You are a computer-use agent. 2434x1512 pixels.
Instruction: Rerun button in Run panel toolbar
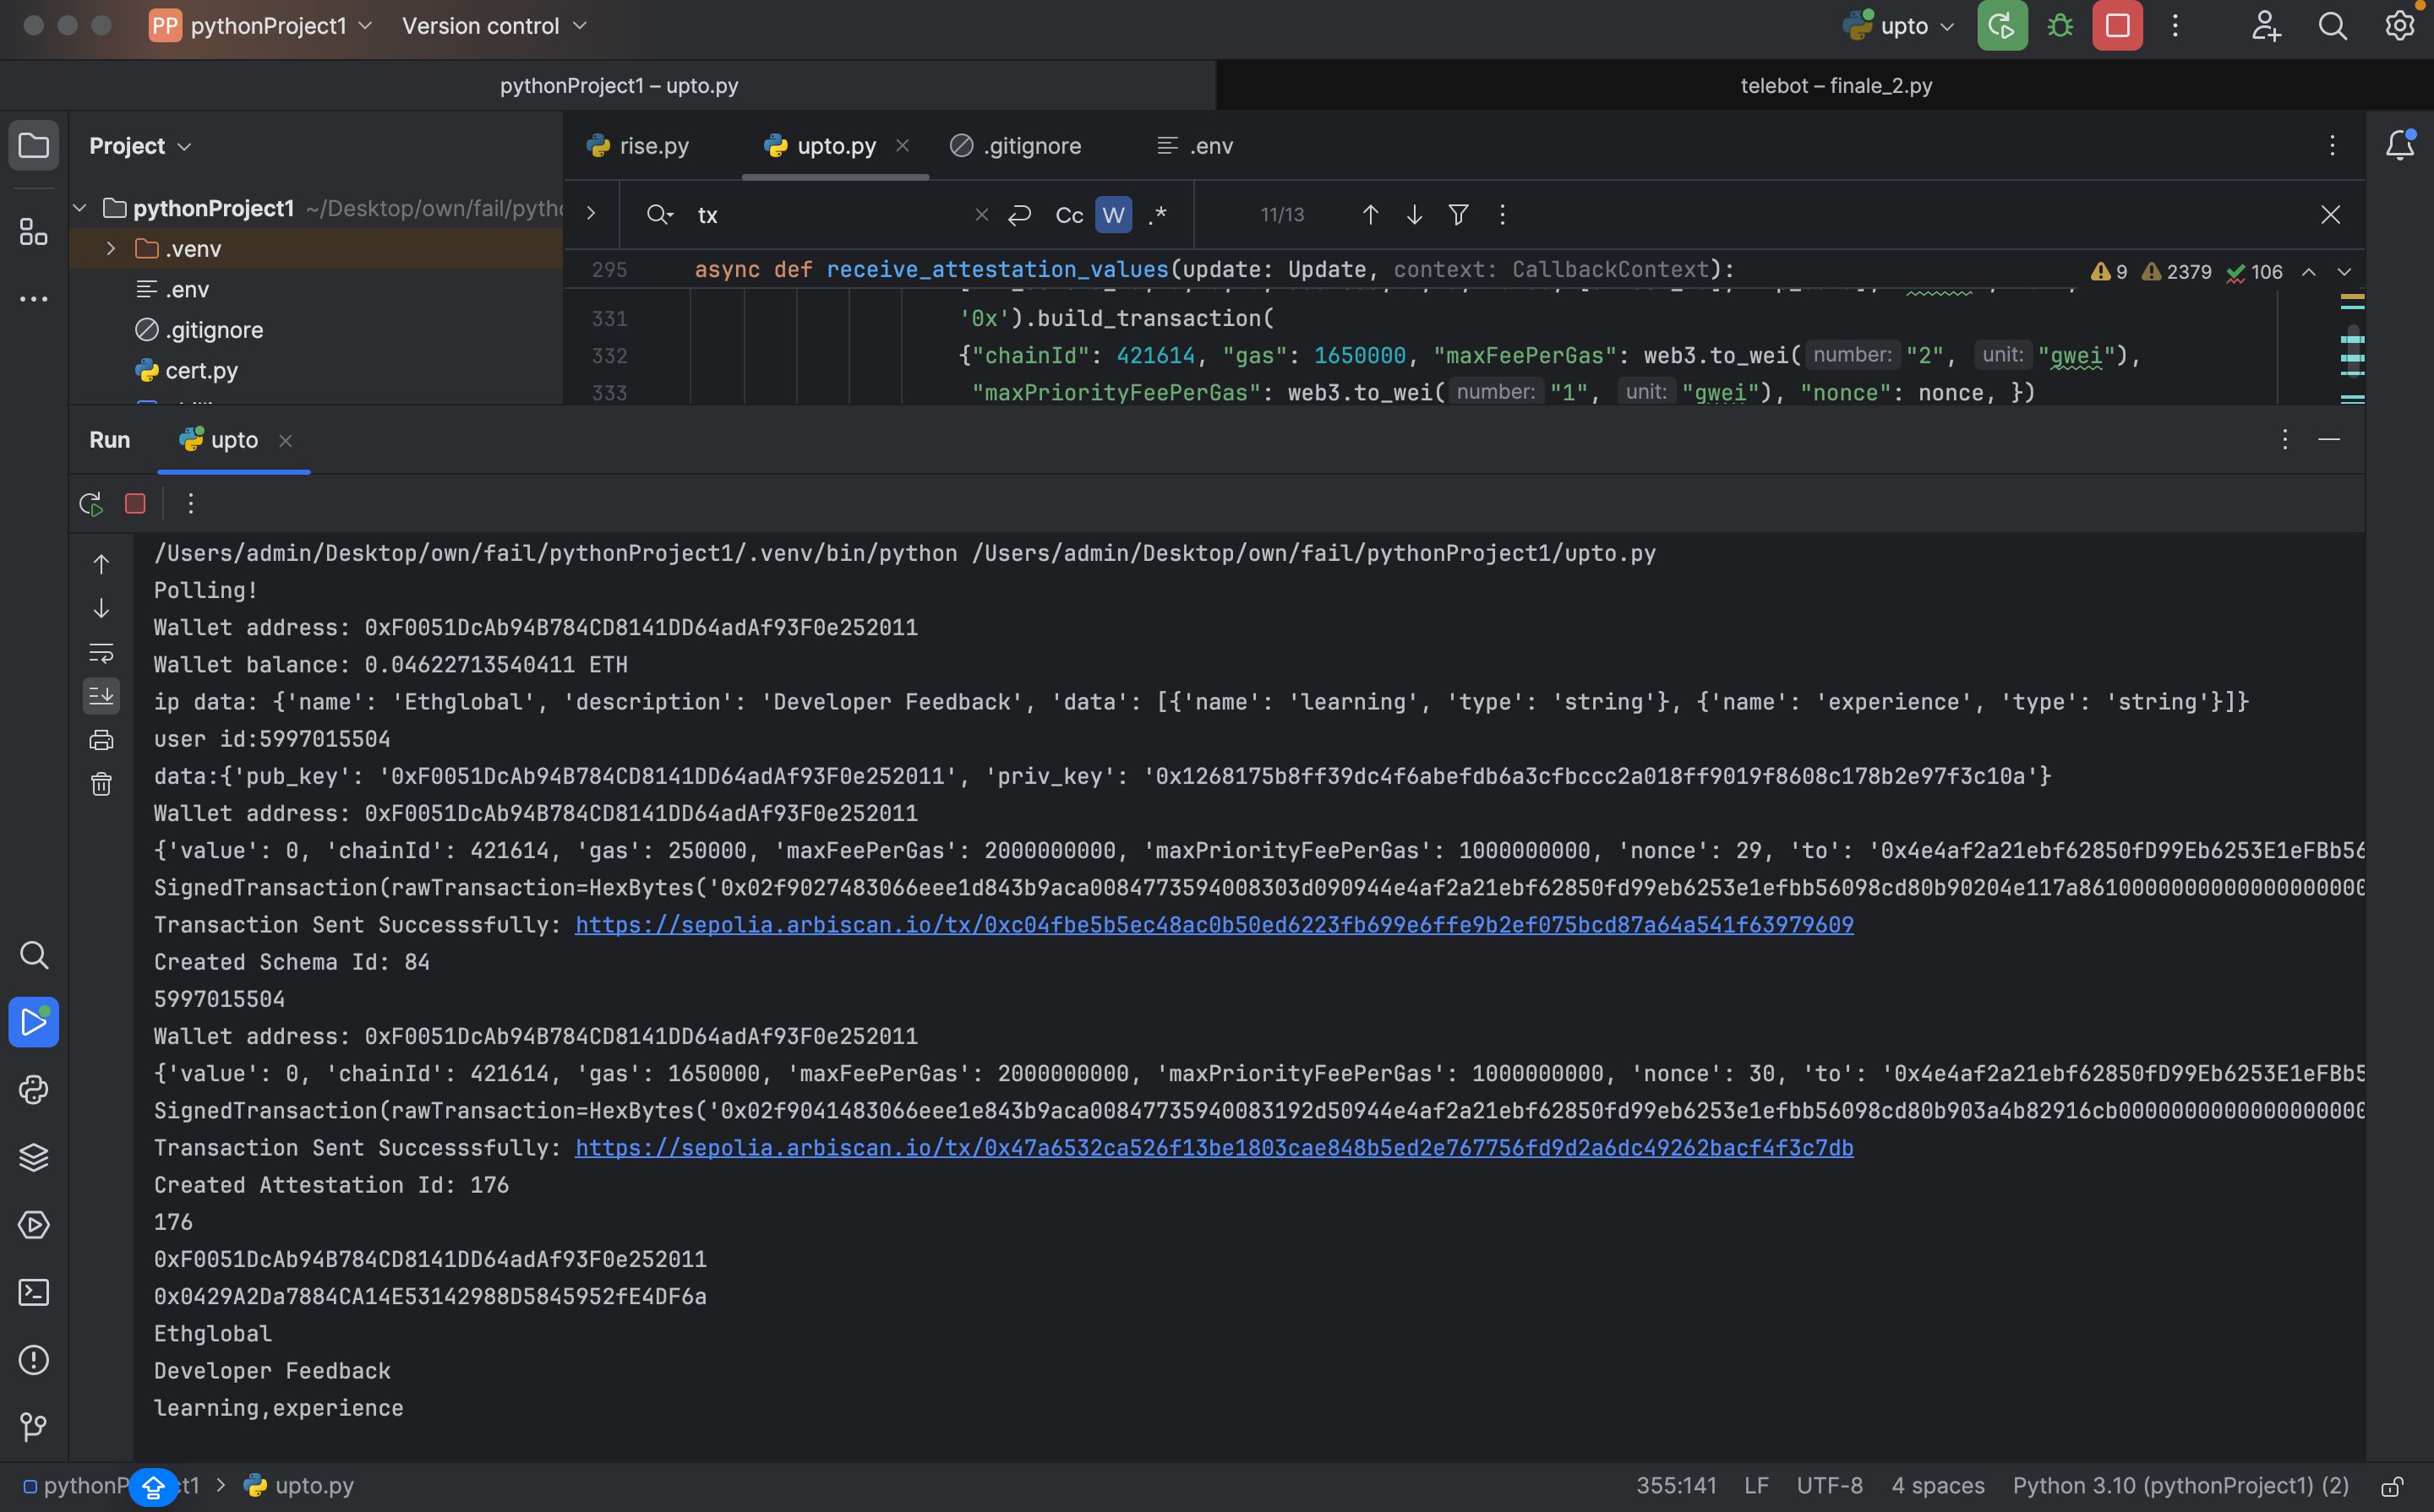pos(91,504)
